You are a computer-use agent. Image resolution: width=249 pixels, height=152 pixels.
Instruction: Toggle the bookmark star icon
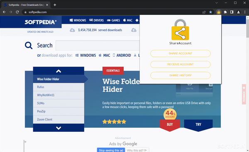pos(210,12)
